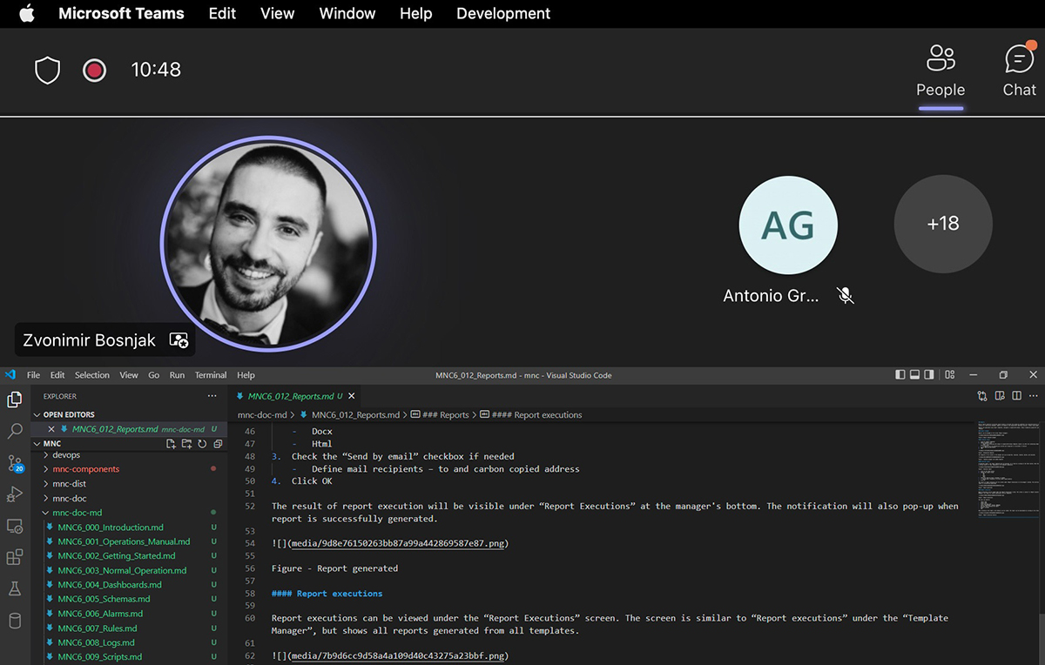This screenshot has width=1045, height=665.
Task: Open Source Control view with 20 badge
Action: click(15, 463)
